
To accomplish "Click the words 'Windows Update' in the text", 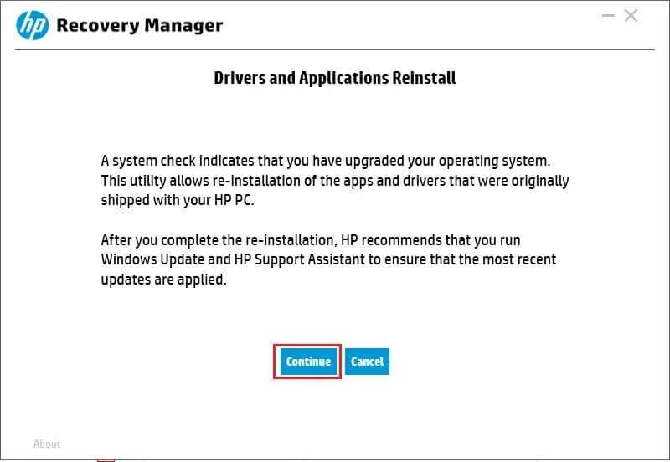I will tap(152, 259).
